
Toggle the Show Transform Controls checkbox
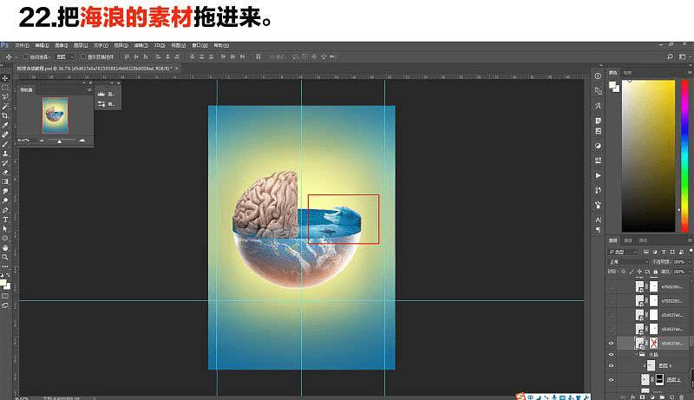click(x=82, y=57)
